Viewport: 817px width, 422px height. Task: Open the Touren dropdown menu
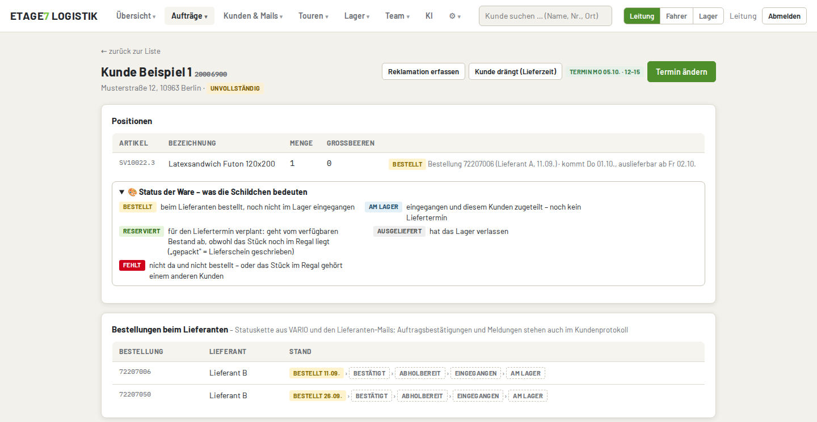tap(314, 16)
